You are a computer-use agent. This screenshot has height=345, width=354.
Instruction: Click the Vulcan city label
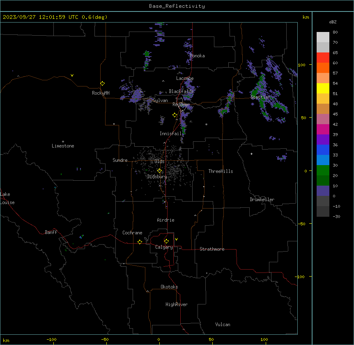[x=223, y=325]
